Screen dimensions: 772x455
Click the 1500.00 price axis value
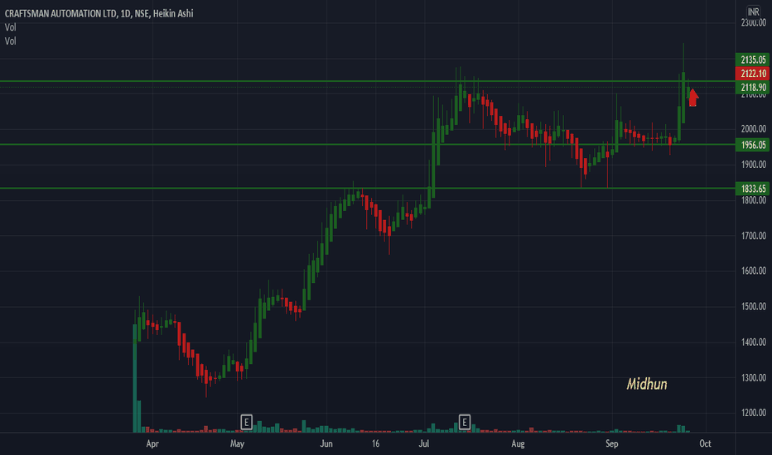753,306
